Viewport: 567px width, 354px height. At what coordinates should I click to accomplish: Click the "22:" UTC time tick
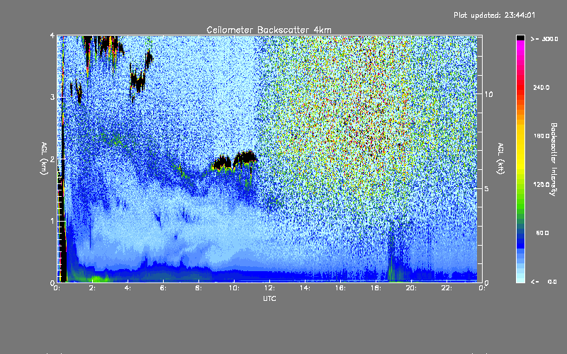447,288
